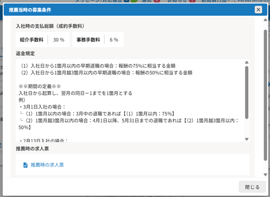Click the 閉じる button

(252, 187)
